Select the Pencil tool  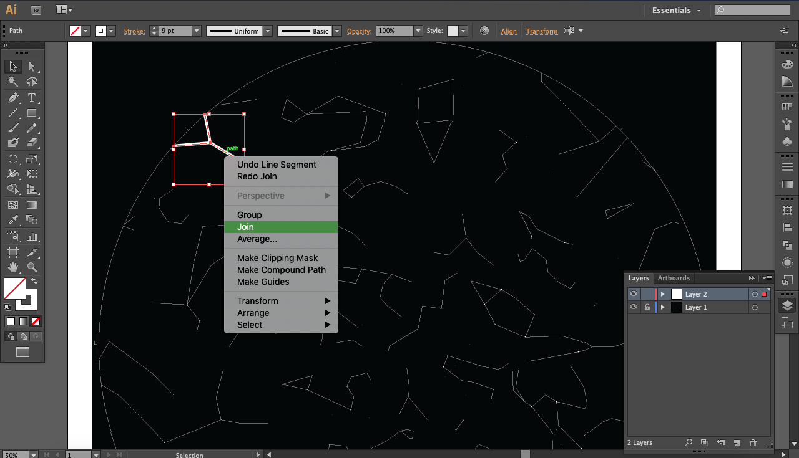(32, 128)
